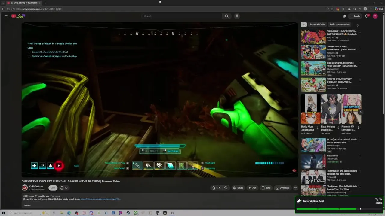Open the tab actions dropdown at top left
Screen dimensions: 385x216
coord(3,3)
